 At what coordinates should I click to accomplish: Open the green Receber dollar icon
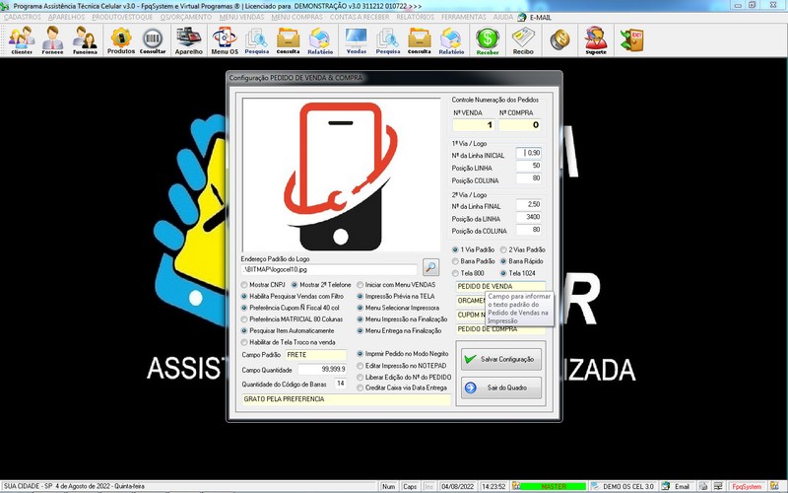coord(488,39)
